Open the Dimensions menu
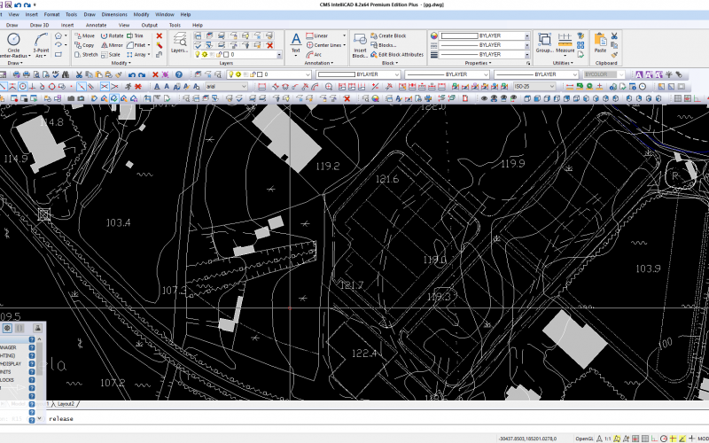Viewport: 709px width, 443px height. coord(114,15)
